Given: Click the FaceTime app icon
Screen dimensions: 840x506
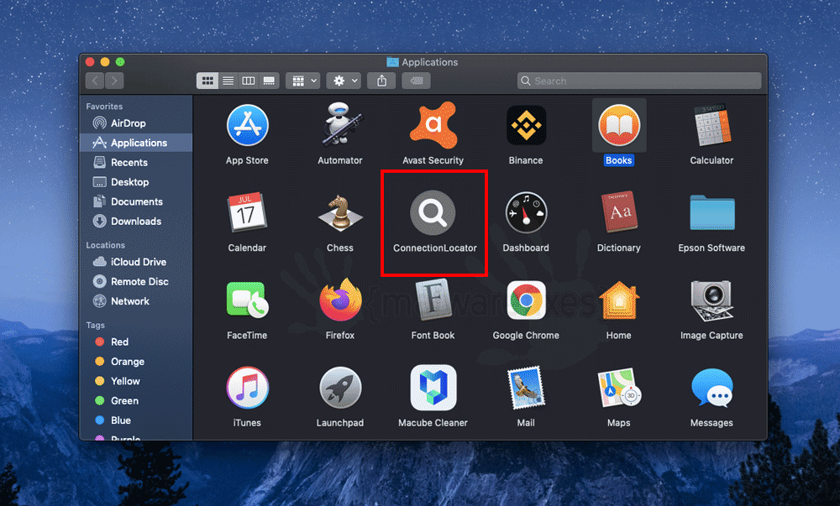Looking at the screenshot, I should [247, 300].
